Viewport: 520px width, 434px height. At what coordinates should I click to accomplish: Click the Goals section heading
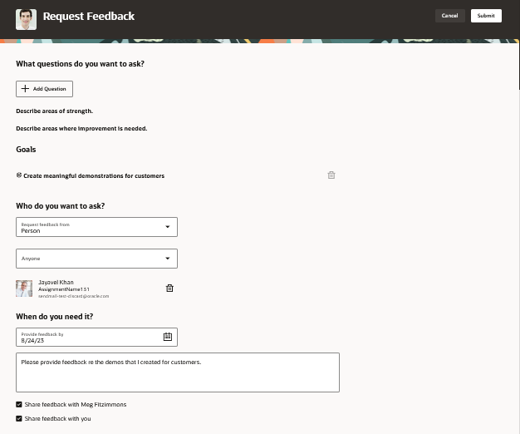[x=26, y=150]
